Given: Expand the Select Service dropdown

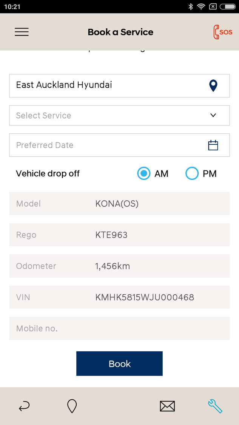Looking at the screenshot, I should (x=213, y=115).
